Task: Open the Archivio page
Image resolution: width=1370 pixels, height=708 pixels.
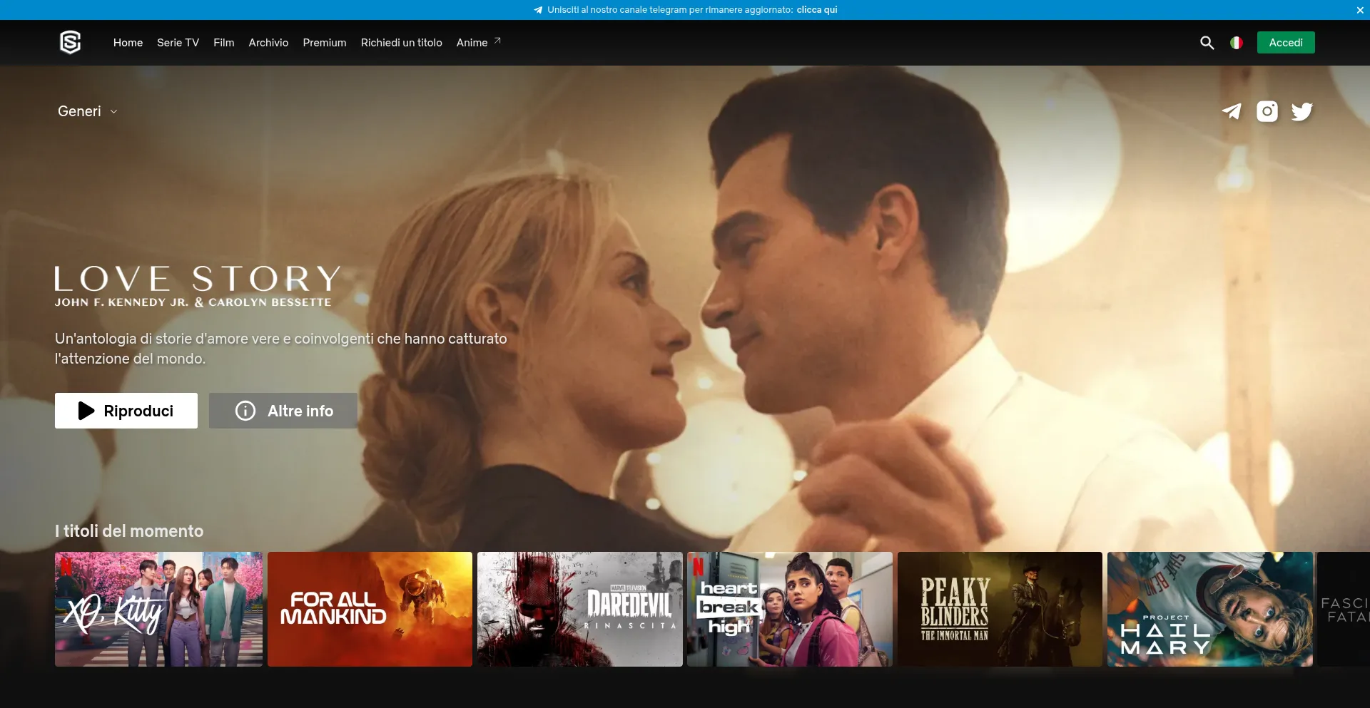Action: (268, 43)
